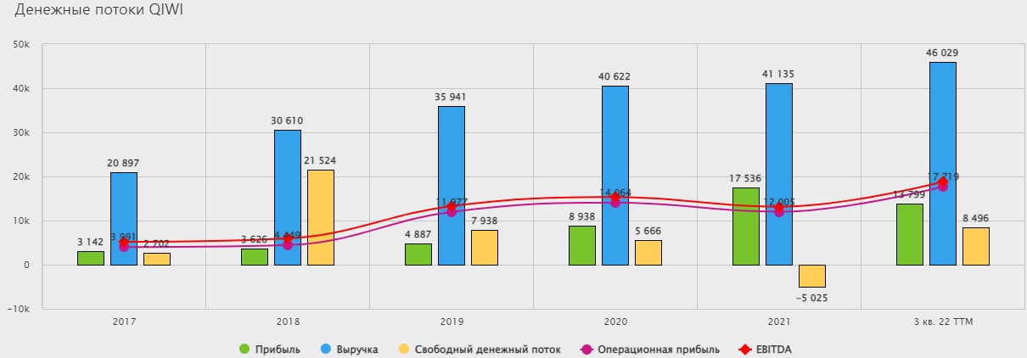Hide the Свободный денежный поток series
Viewport: 1027px width, 358px height.
pyautogui.click(x=479, y=349)
